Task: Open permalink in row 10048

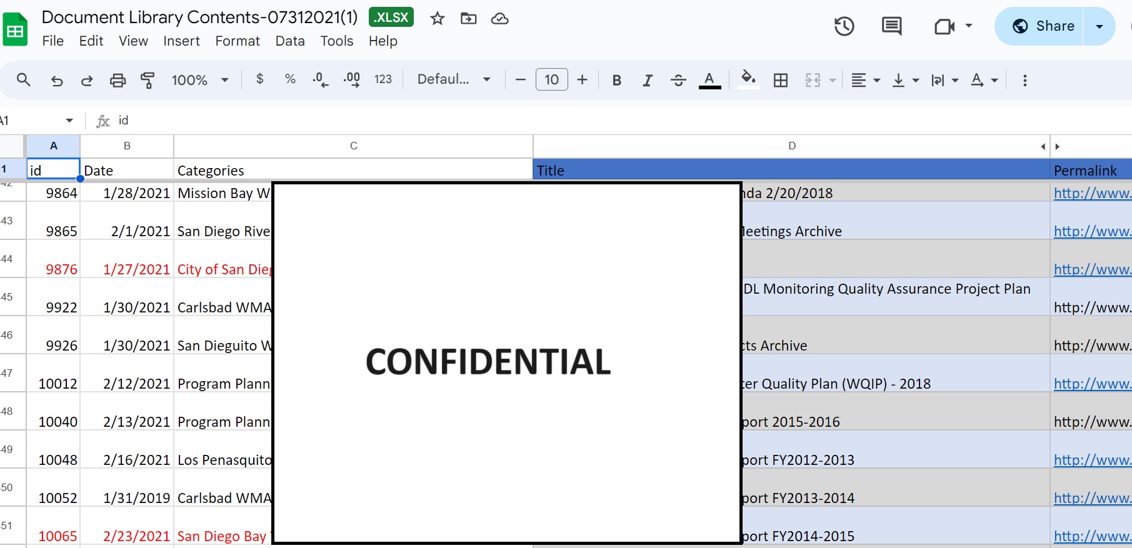Action: pos(1093,460)
